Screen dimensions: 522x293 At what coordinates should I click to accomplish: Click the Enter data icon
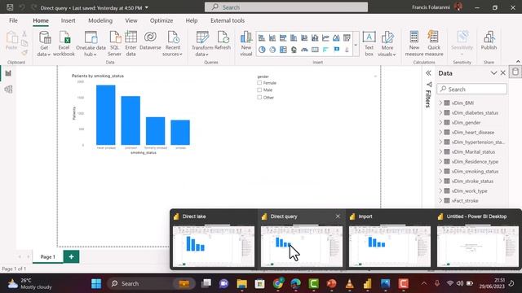click(x=130, y=37)
